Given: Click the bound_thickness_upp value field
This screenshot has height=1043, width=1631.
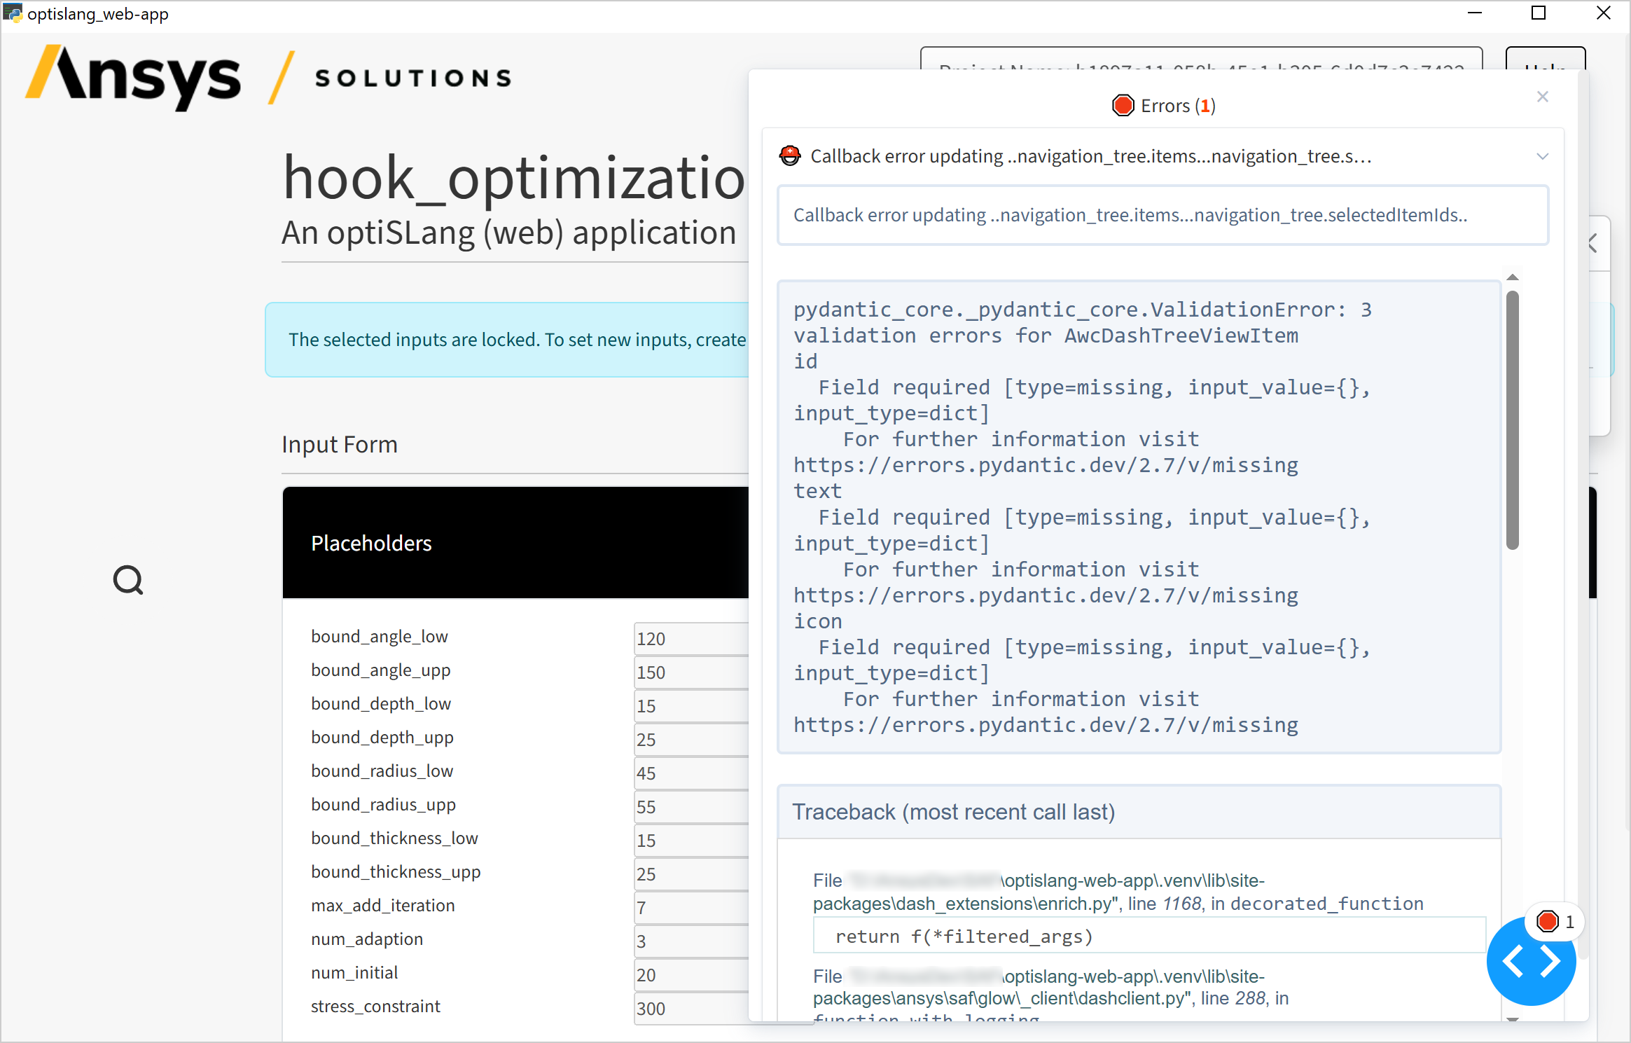Looking at the screenshot, I should [691, 873].
